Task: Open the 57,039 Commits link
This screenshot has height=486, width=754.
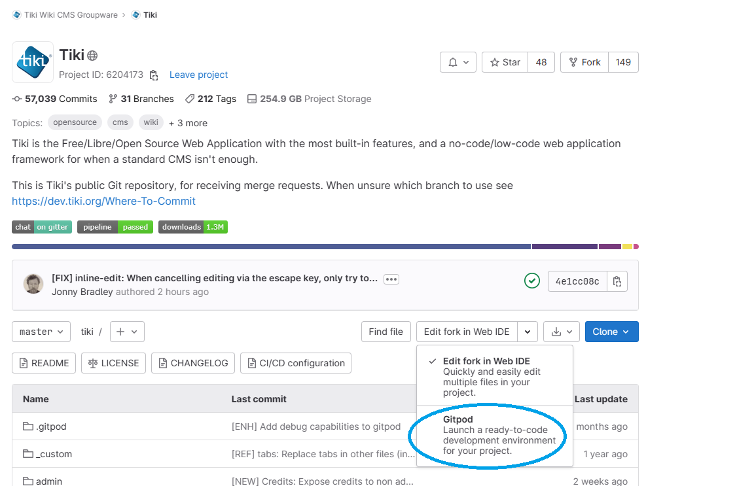Action: click(x=55, y=99)
